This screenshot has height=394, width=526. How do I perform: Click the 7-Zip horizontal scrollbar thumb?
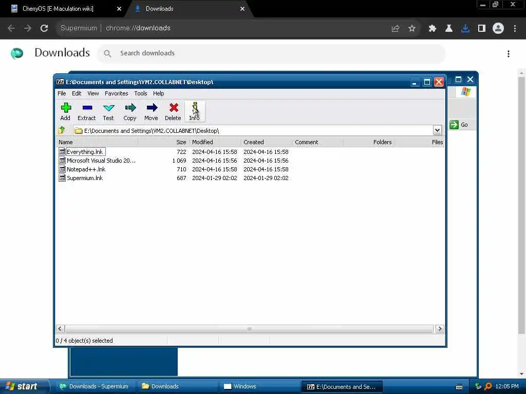249,329
